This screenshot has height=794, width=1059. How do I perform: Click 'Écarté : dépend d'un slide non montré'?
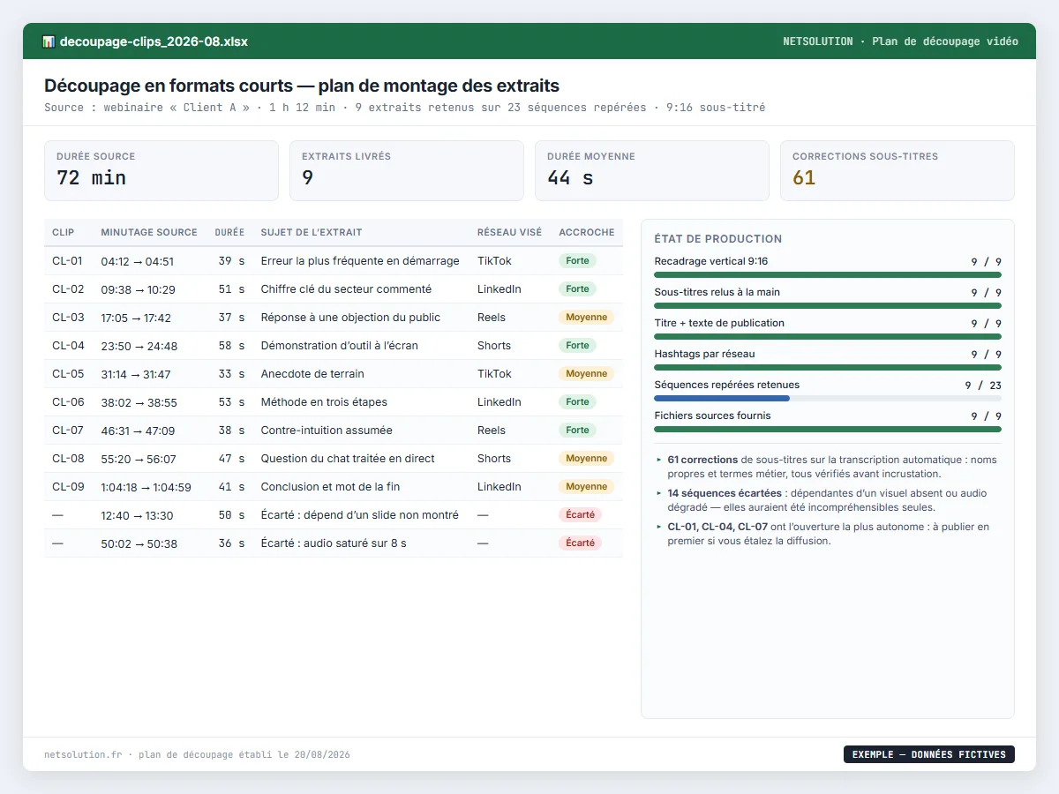tap(360, 515)
